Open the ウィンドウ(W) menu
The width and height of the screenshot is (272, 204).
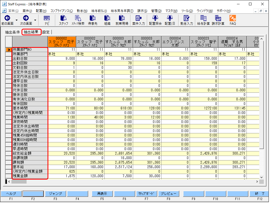[x=205, y=11]
